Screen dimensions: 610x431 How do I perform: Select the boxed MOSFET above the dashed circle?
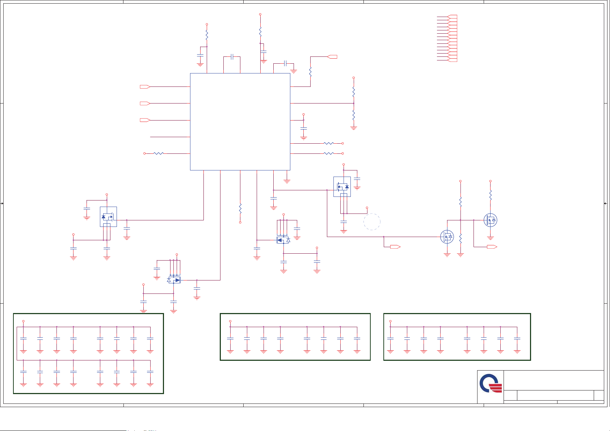click(342, 187)
